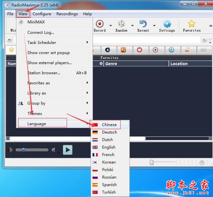Click the round status bar icon
The image size is (213, 197).
click(x=202, y=162)
